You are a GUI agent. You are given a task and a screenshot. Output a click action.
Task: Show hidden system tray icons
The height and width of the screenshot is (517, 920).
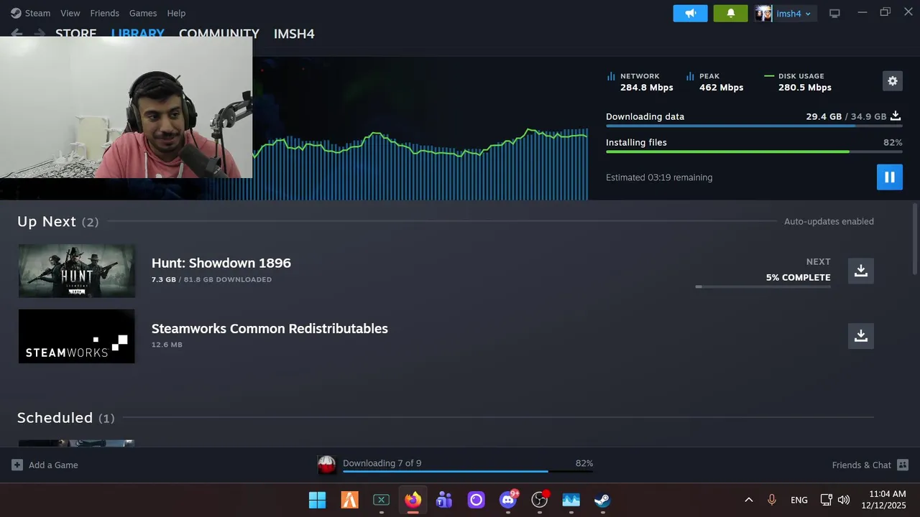click(x=748, y=500)
